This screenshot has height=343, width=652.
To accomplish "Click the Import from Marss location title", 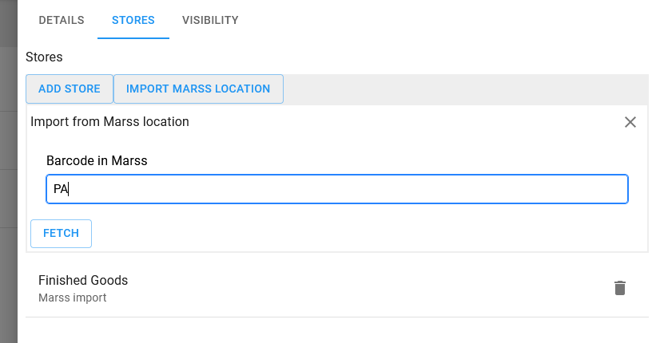I will (x=109, y=122).
